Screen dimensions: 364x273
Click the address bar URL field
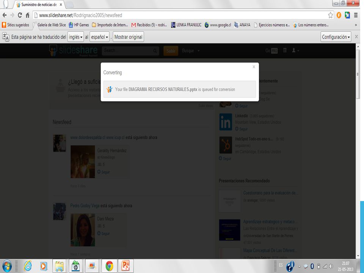(181, 15)
